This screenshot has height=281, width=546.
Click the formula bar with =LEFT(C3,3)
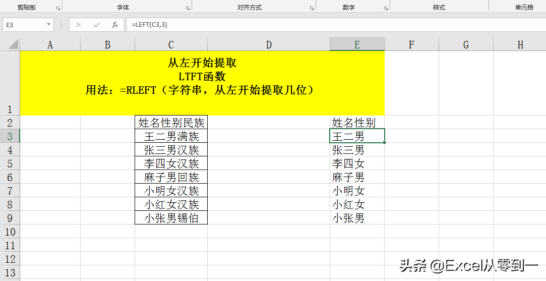pyautogui.click(x=336, y=25)
